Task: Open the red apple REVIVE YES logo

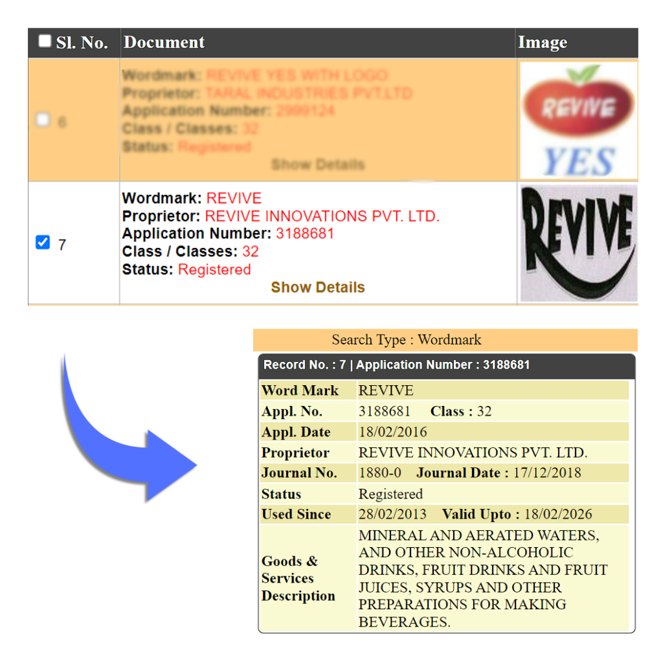Action: pos(578,120)
